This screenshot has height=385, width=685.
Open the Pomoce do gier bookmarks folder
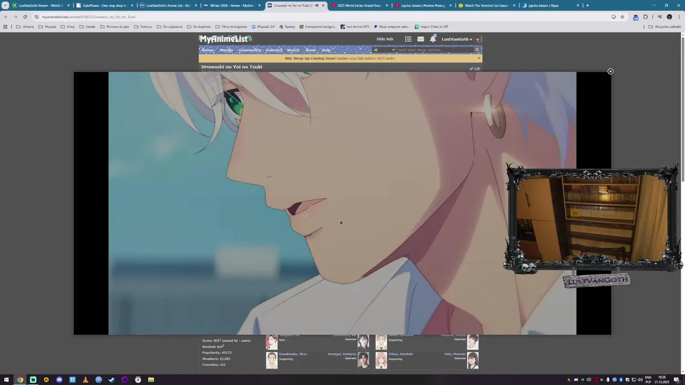click(115, 27)
